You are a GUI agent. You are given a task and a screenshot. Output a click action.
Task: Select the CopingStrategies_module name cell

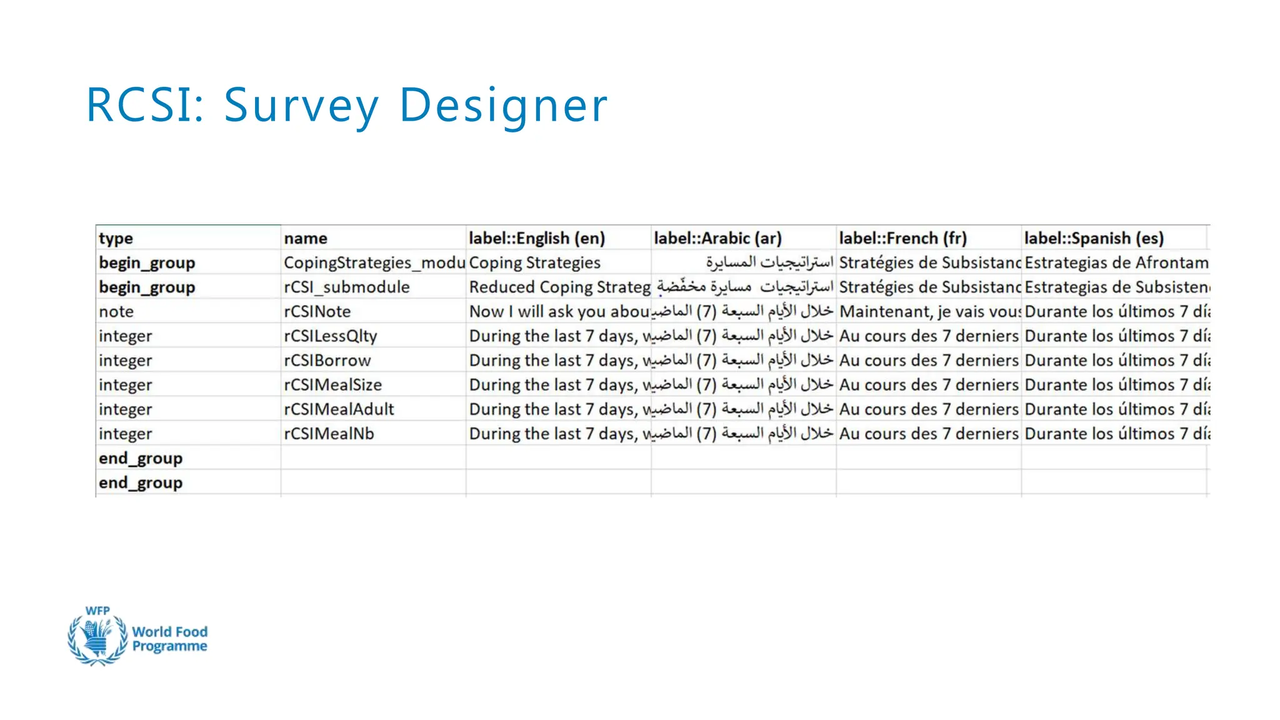coord(373,262)
